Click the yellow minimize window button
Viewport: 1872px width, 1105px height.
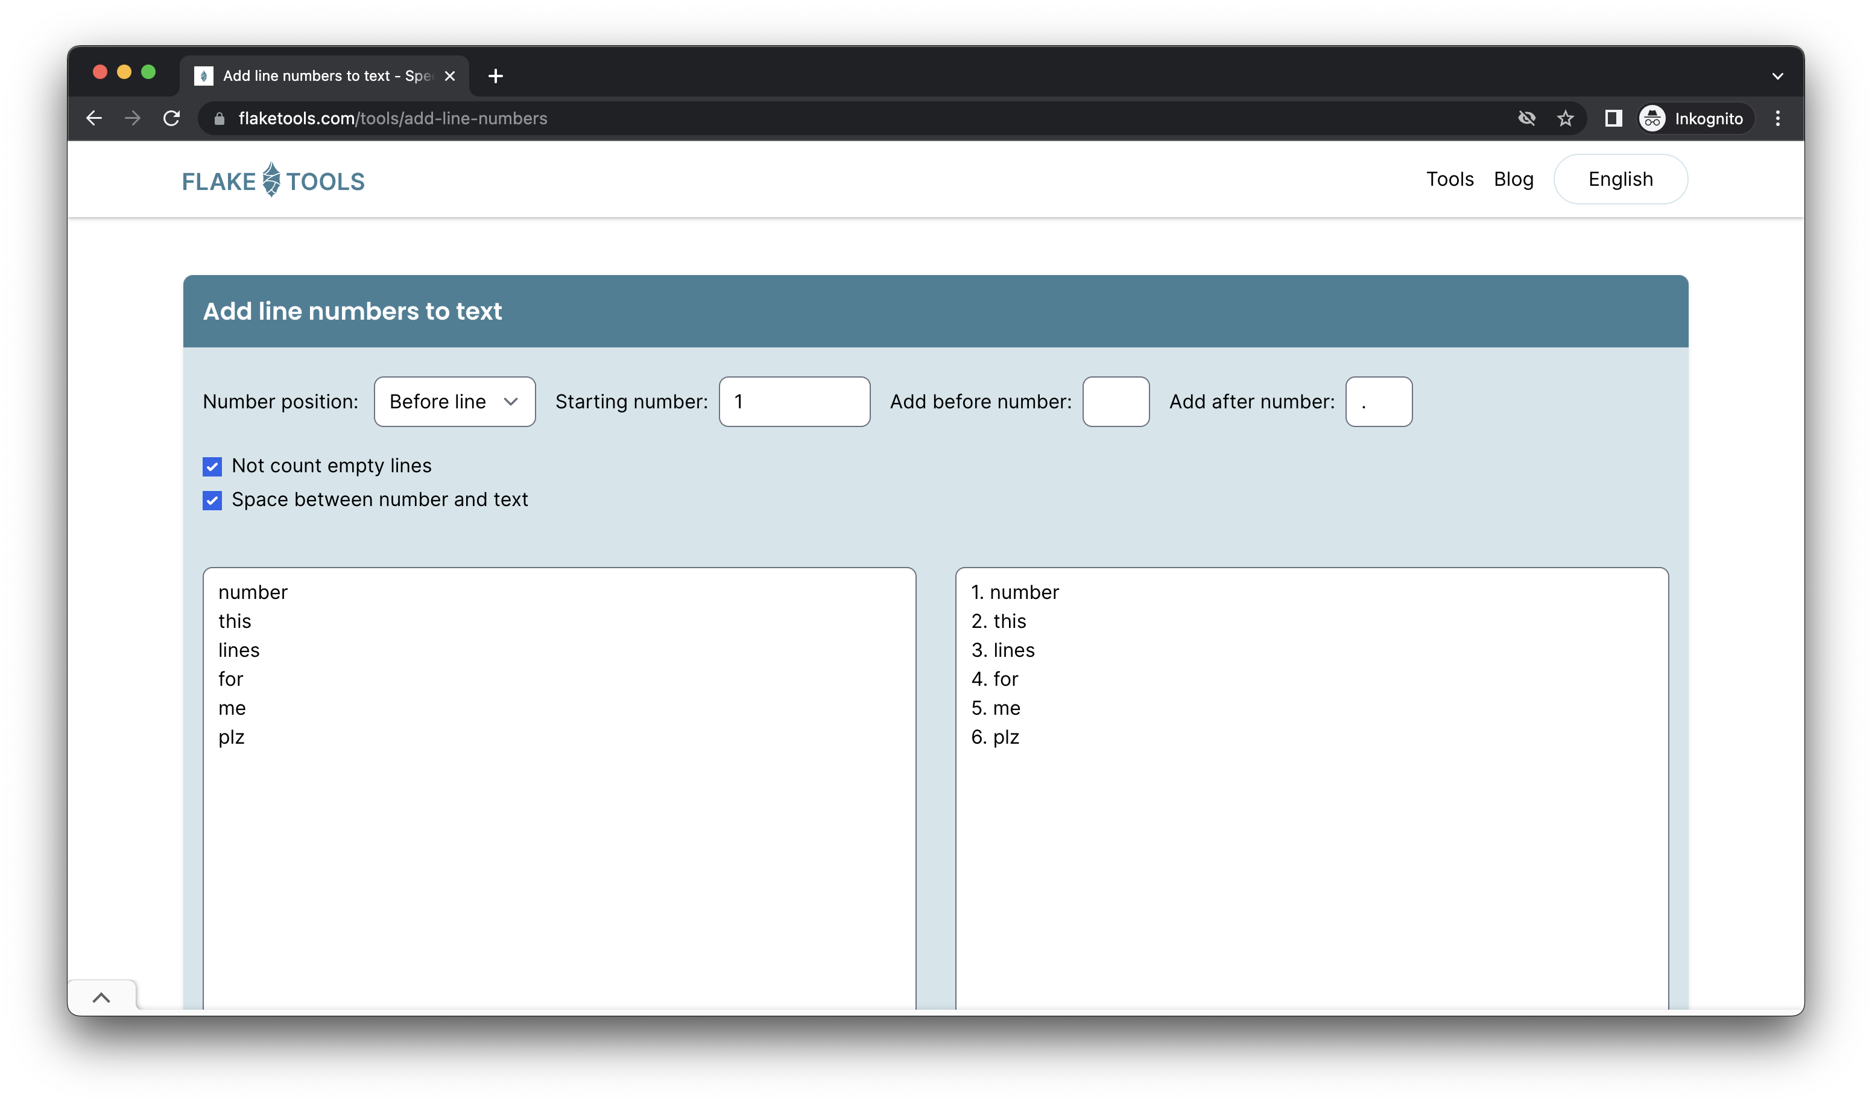[124, 72]
